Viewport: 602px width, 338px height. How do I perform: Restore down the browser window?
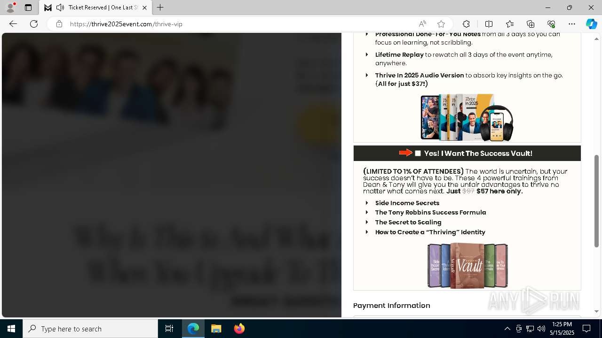pos(570,8)
